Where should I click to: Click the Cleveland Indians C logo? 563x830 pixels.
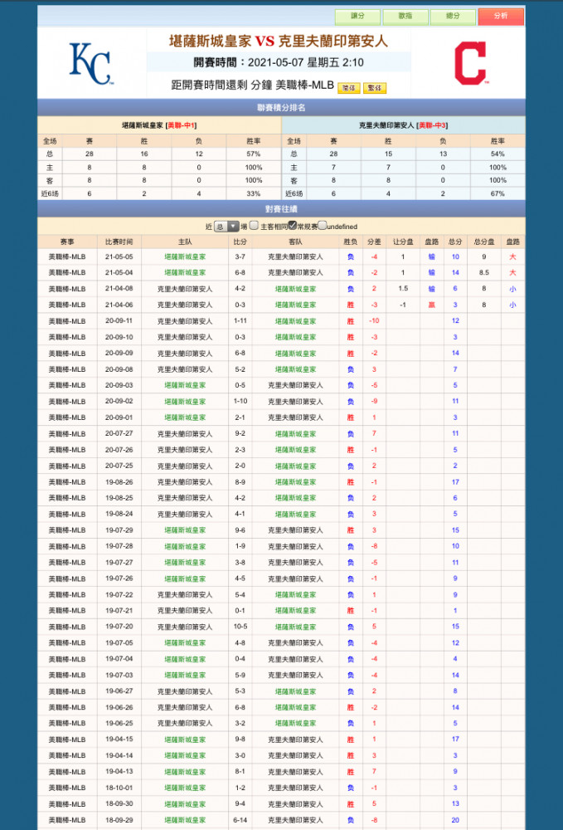tap(470, 64)
